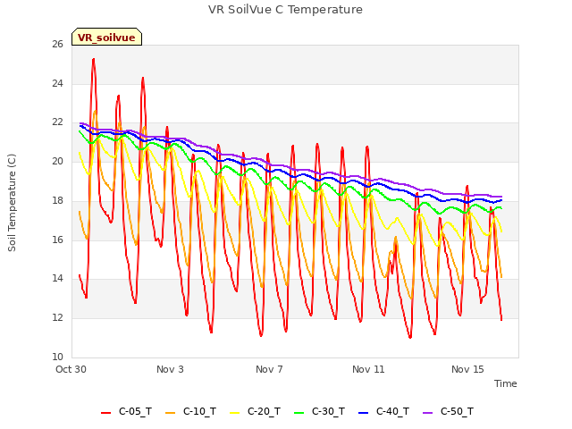The height and width of the screenshot is (429, 572).
Task: Click the orange C-10_T legend swatch
Action: coord(170,413)
